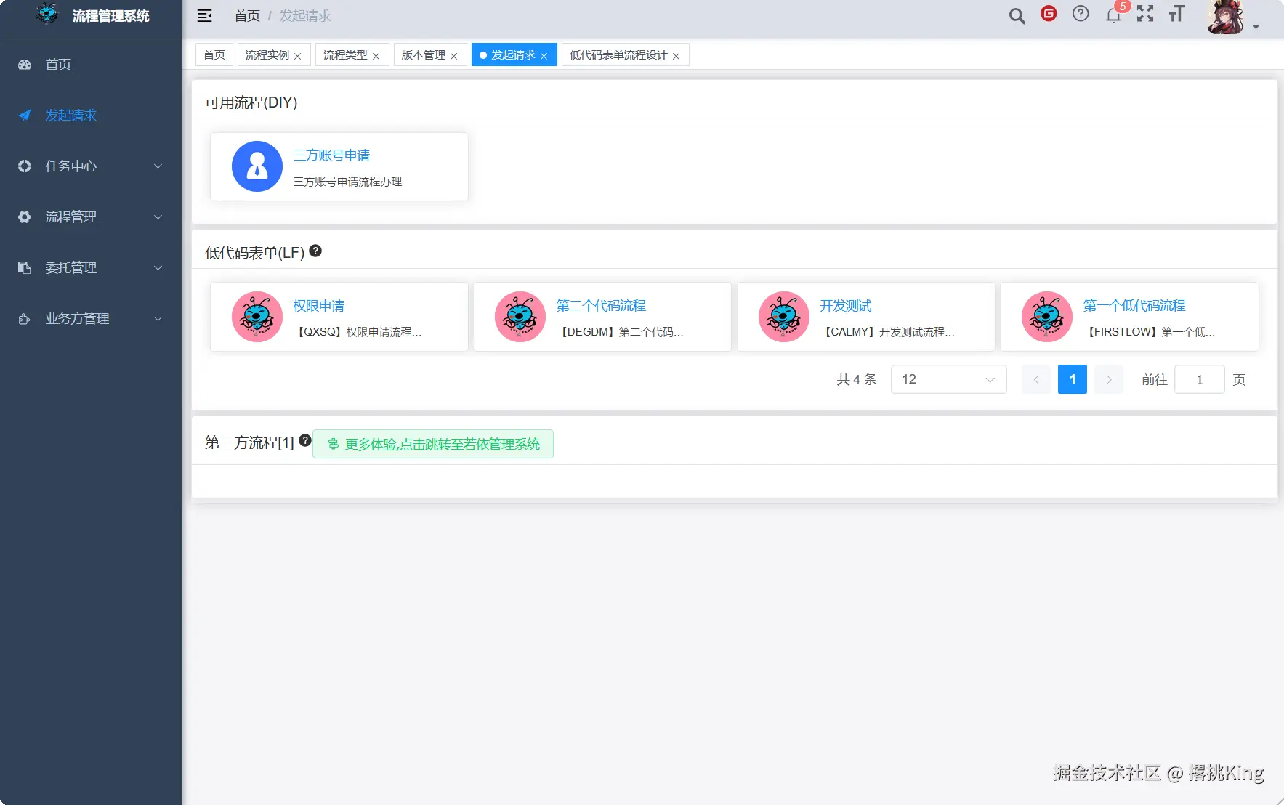
Task: Click the system logo in sidebar
Action: click(x=47, y=14)
